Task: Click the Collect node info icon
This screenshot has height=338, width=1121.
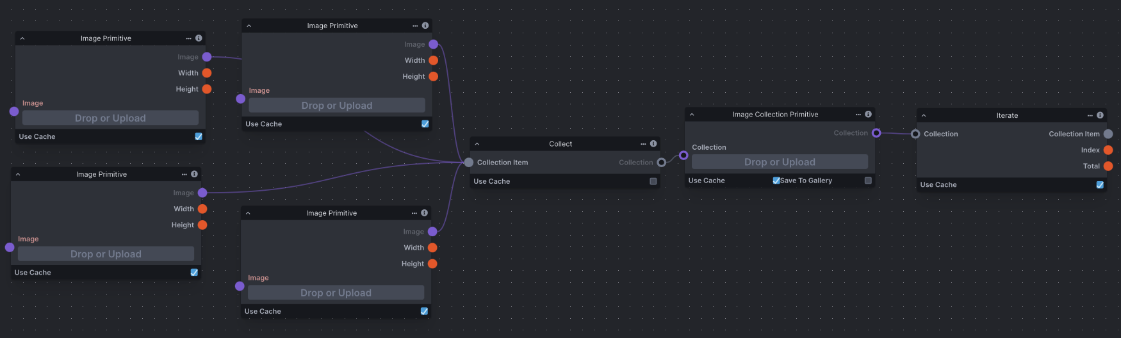Action: point(653,144)
